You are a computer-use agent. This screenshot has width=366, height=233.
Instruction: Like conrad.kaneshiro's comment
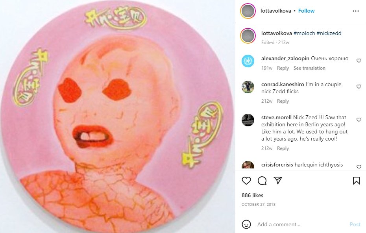point(359,87)
